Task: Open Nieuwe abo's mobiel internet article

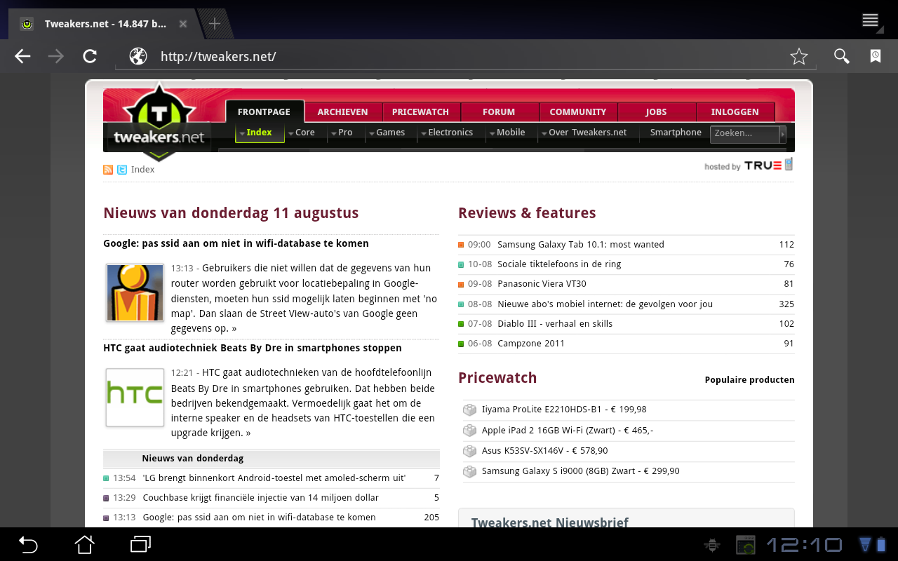Action: coord(605,304)
